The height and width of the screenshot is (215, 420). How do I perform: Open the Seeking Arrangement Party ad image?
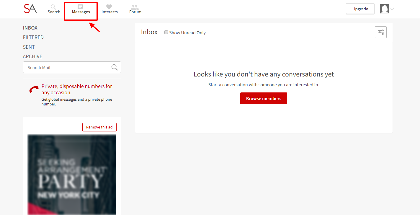pos(72,175)
